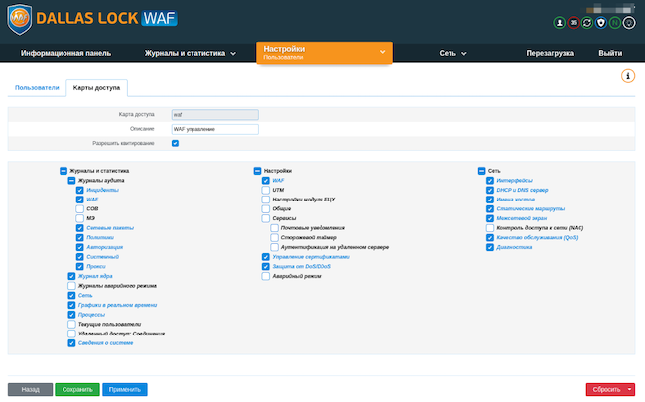The width and height of the screenshot is (645, 402).
Task: Uncheck the Сведения о системе checkbox
Action: tap(71, 343)
